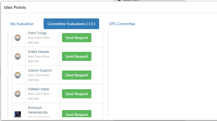Click Sneha Kabade's avatar icon

pyautogui.click(x=18, y=56)
